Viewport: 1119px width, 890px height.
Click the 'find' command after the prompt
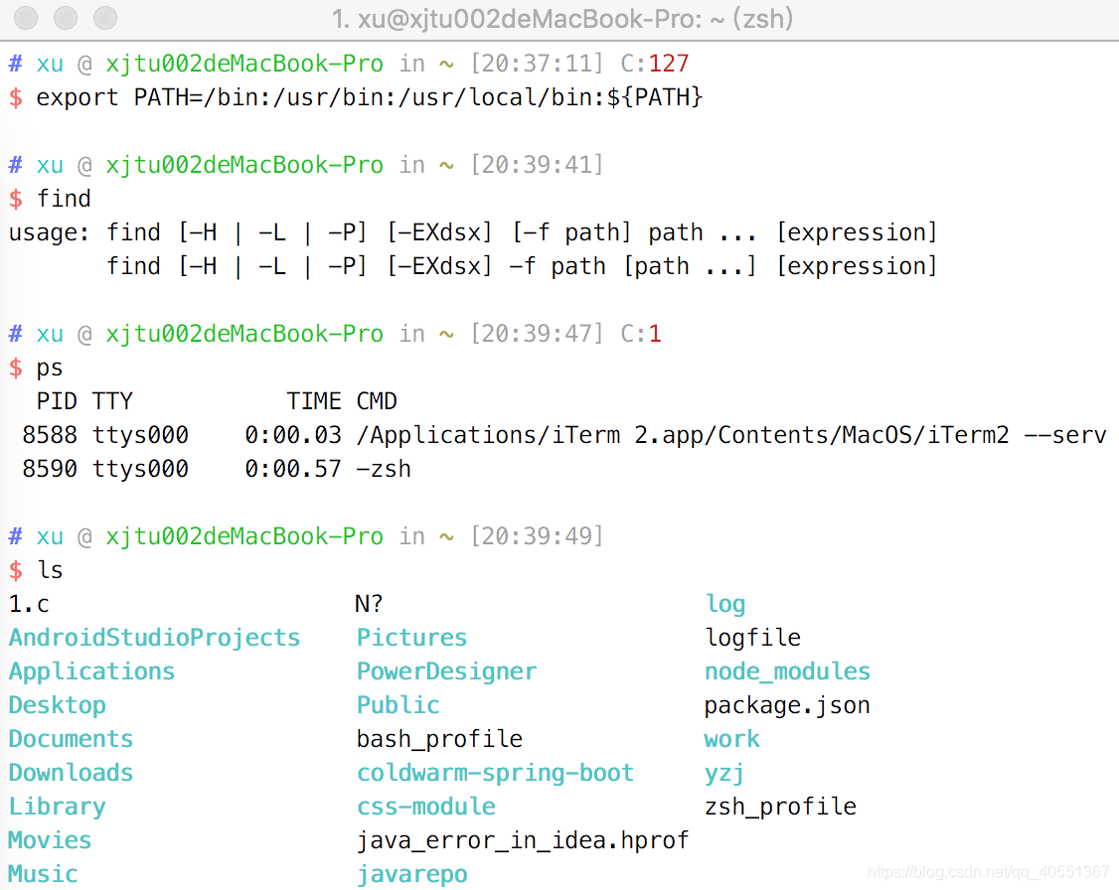[x=64, y=199]
